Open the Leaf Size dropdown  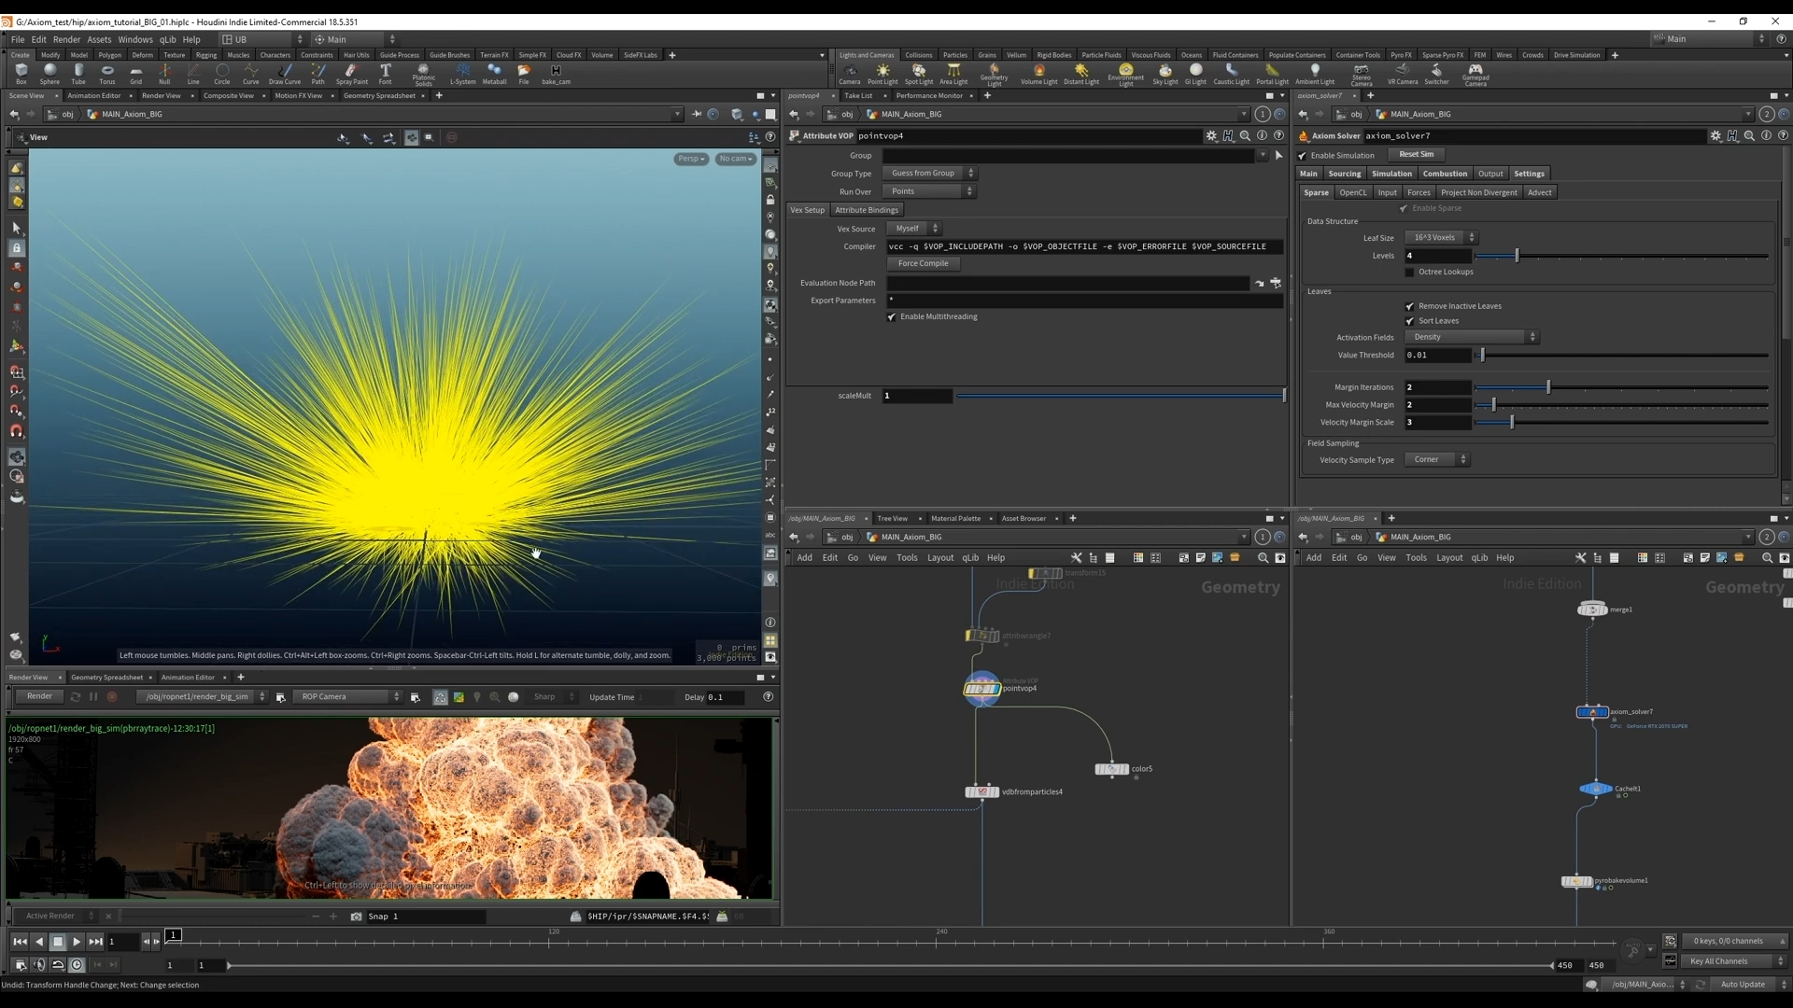tap(1440, 237)
